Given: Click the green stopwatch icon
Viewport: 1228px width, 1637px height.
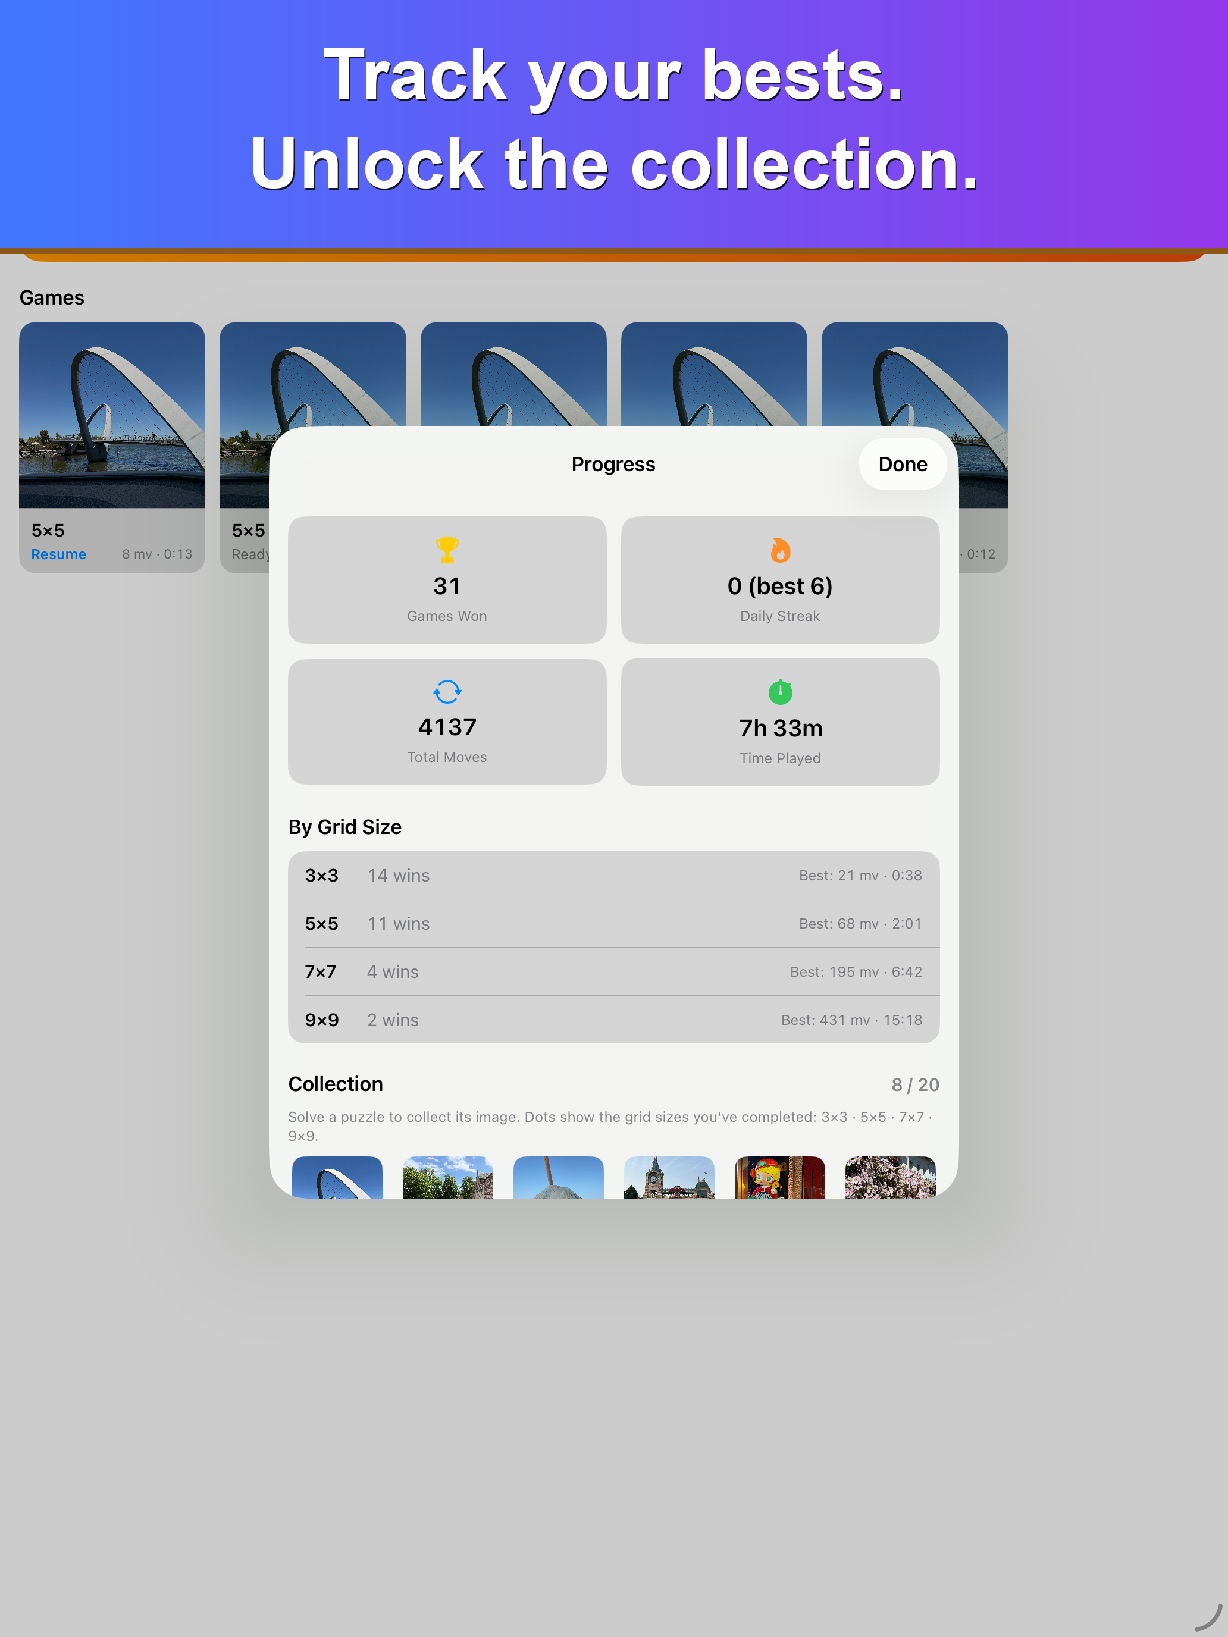Looking at the screenshot, I should 780,692.
